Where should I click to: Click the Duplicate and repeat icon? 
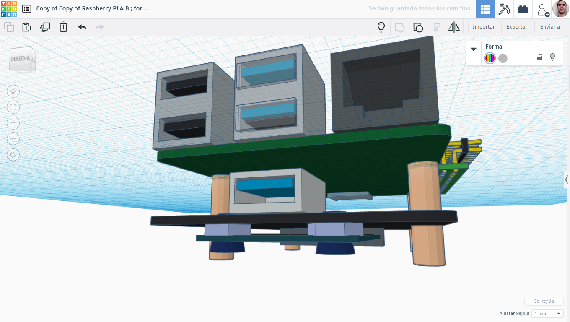[45, 27]
